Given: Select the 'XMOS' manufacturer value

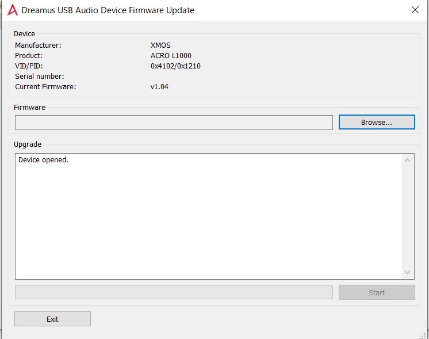Looking at the screenshot, I should click(x=160, y=45).
